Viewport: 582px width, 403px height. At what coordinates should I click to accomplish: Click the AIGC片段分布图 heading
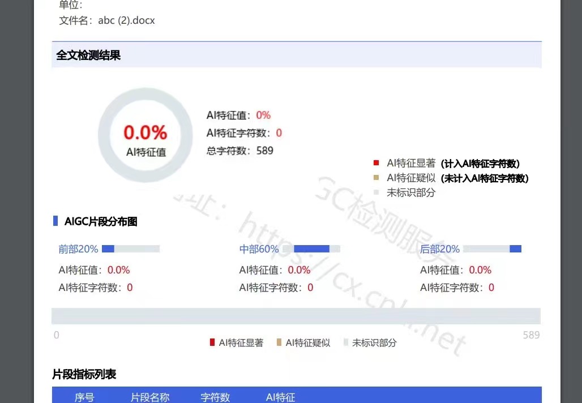pyautogui.click(x=101, y=221)
